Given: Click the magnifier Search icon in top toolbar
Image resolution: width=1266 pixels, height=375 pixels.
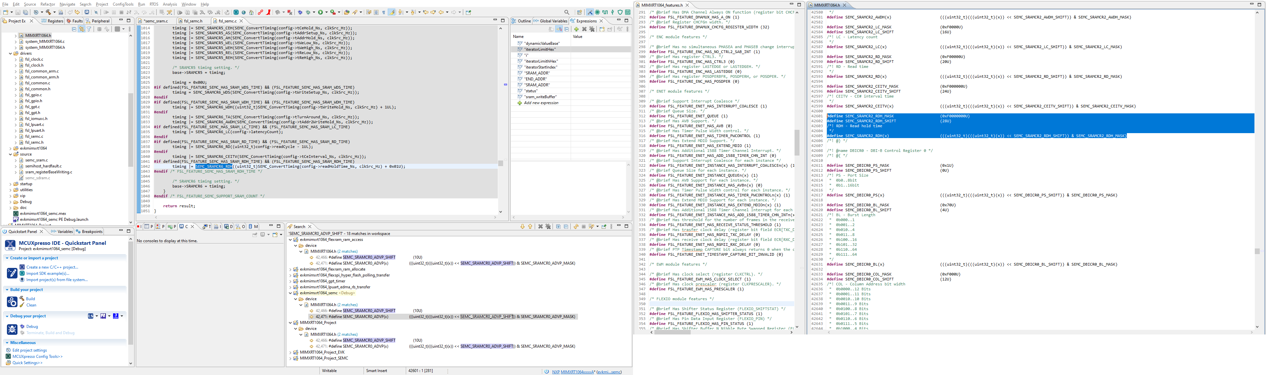Looking at the screenshot, I should click(567, 12).
